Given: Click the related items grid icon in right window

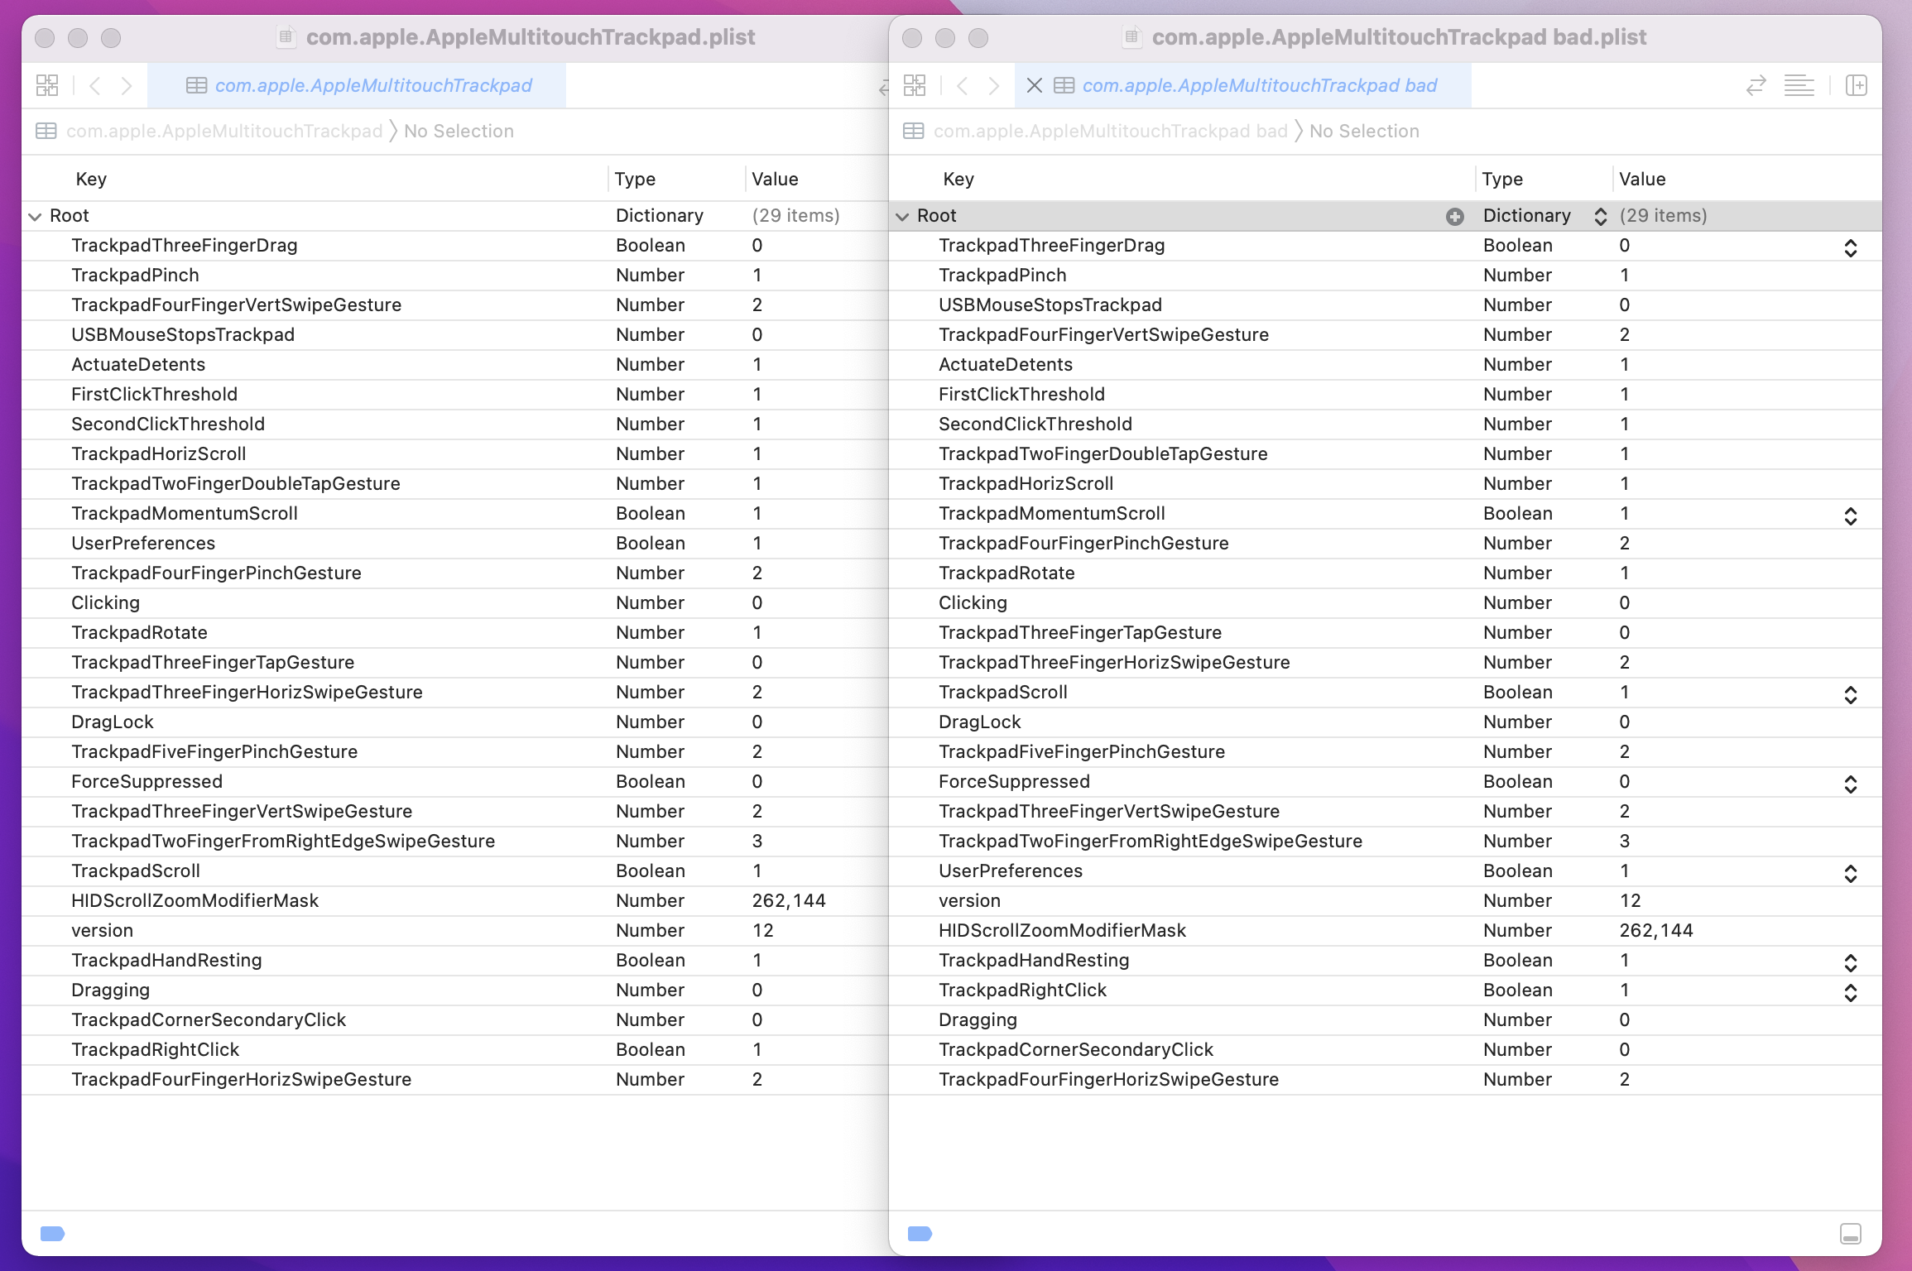Looking at the screenshot, I should click(915, 85).
